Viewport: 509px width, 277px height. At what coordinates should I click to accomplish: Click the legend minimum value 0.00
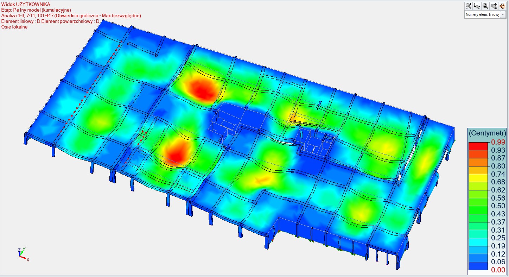(x=498, y=270)
